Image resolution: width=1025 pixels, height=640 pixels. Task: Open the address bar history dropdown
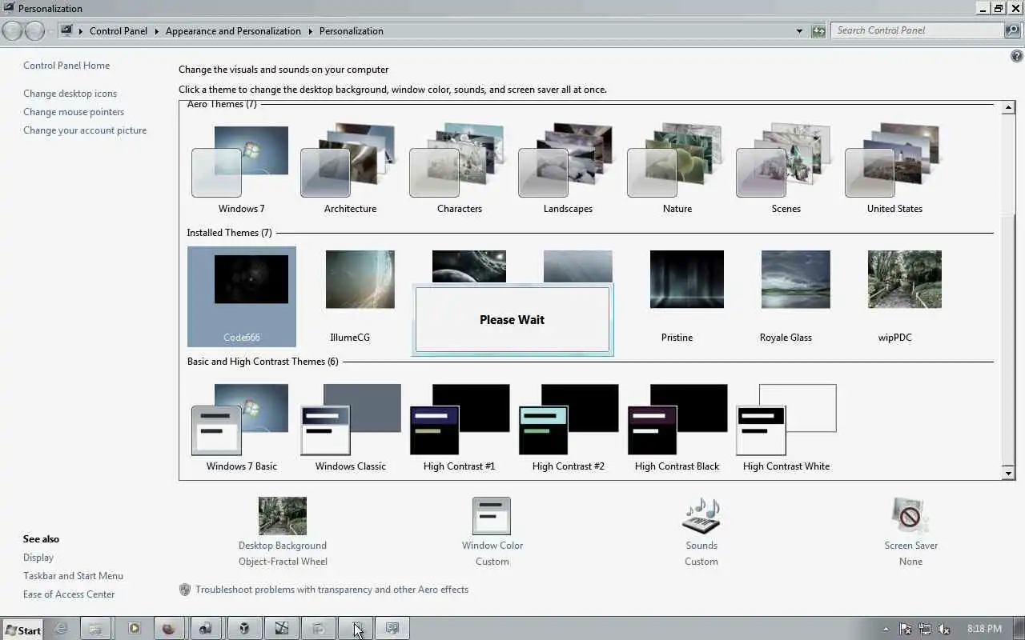(799, 31)
